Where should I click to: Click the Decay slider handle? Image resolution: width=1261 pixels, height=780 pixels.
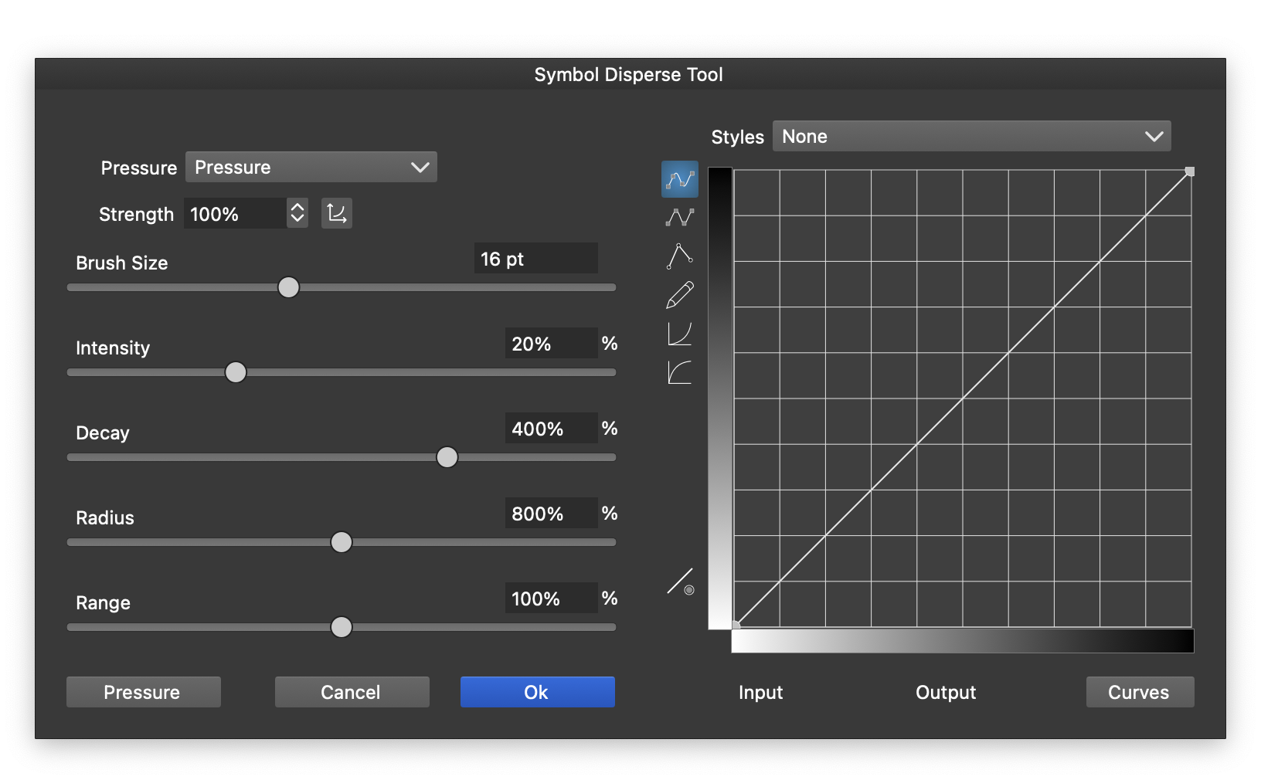(x=447, y=457)
